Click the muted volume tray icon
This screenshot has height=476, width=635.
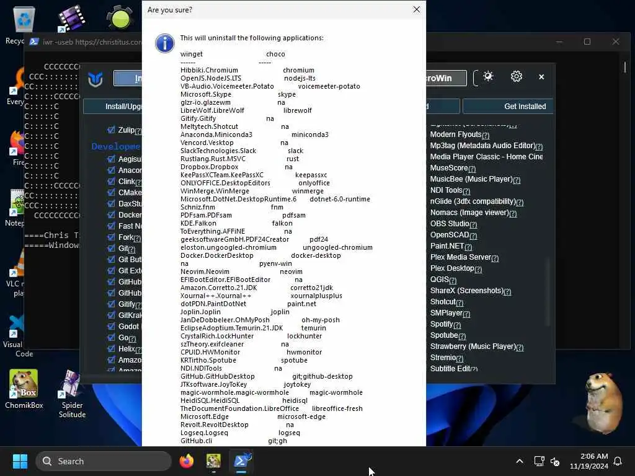(x=555, y=461)
